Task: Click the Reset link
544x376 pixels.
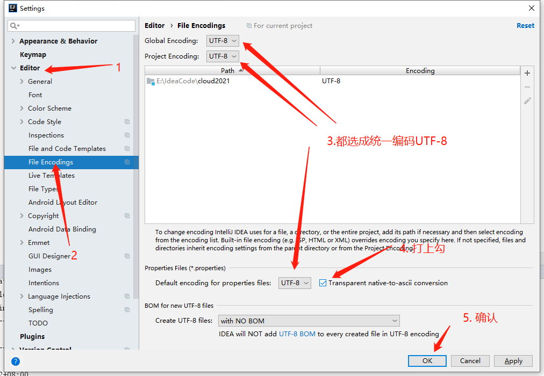Action: (x=525, y=26)
